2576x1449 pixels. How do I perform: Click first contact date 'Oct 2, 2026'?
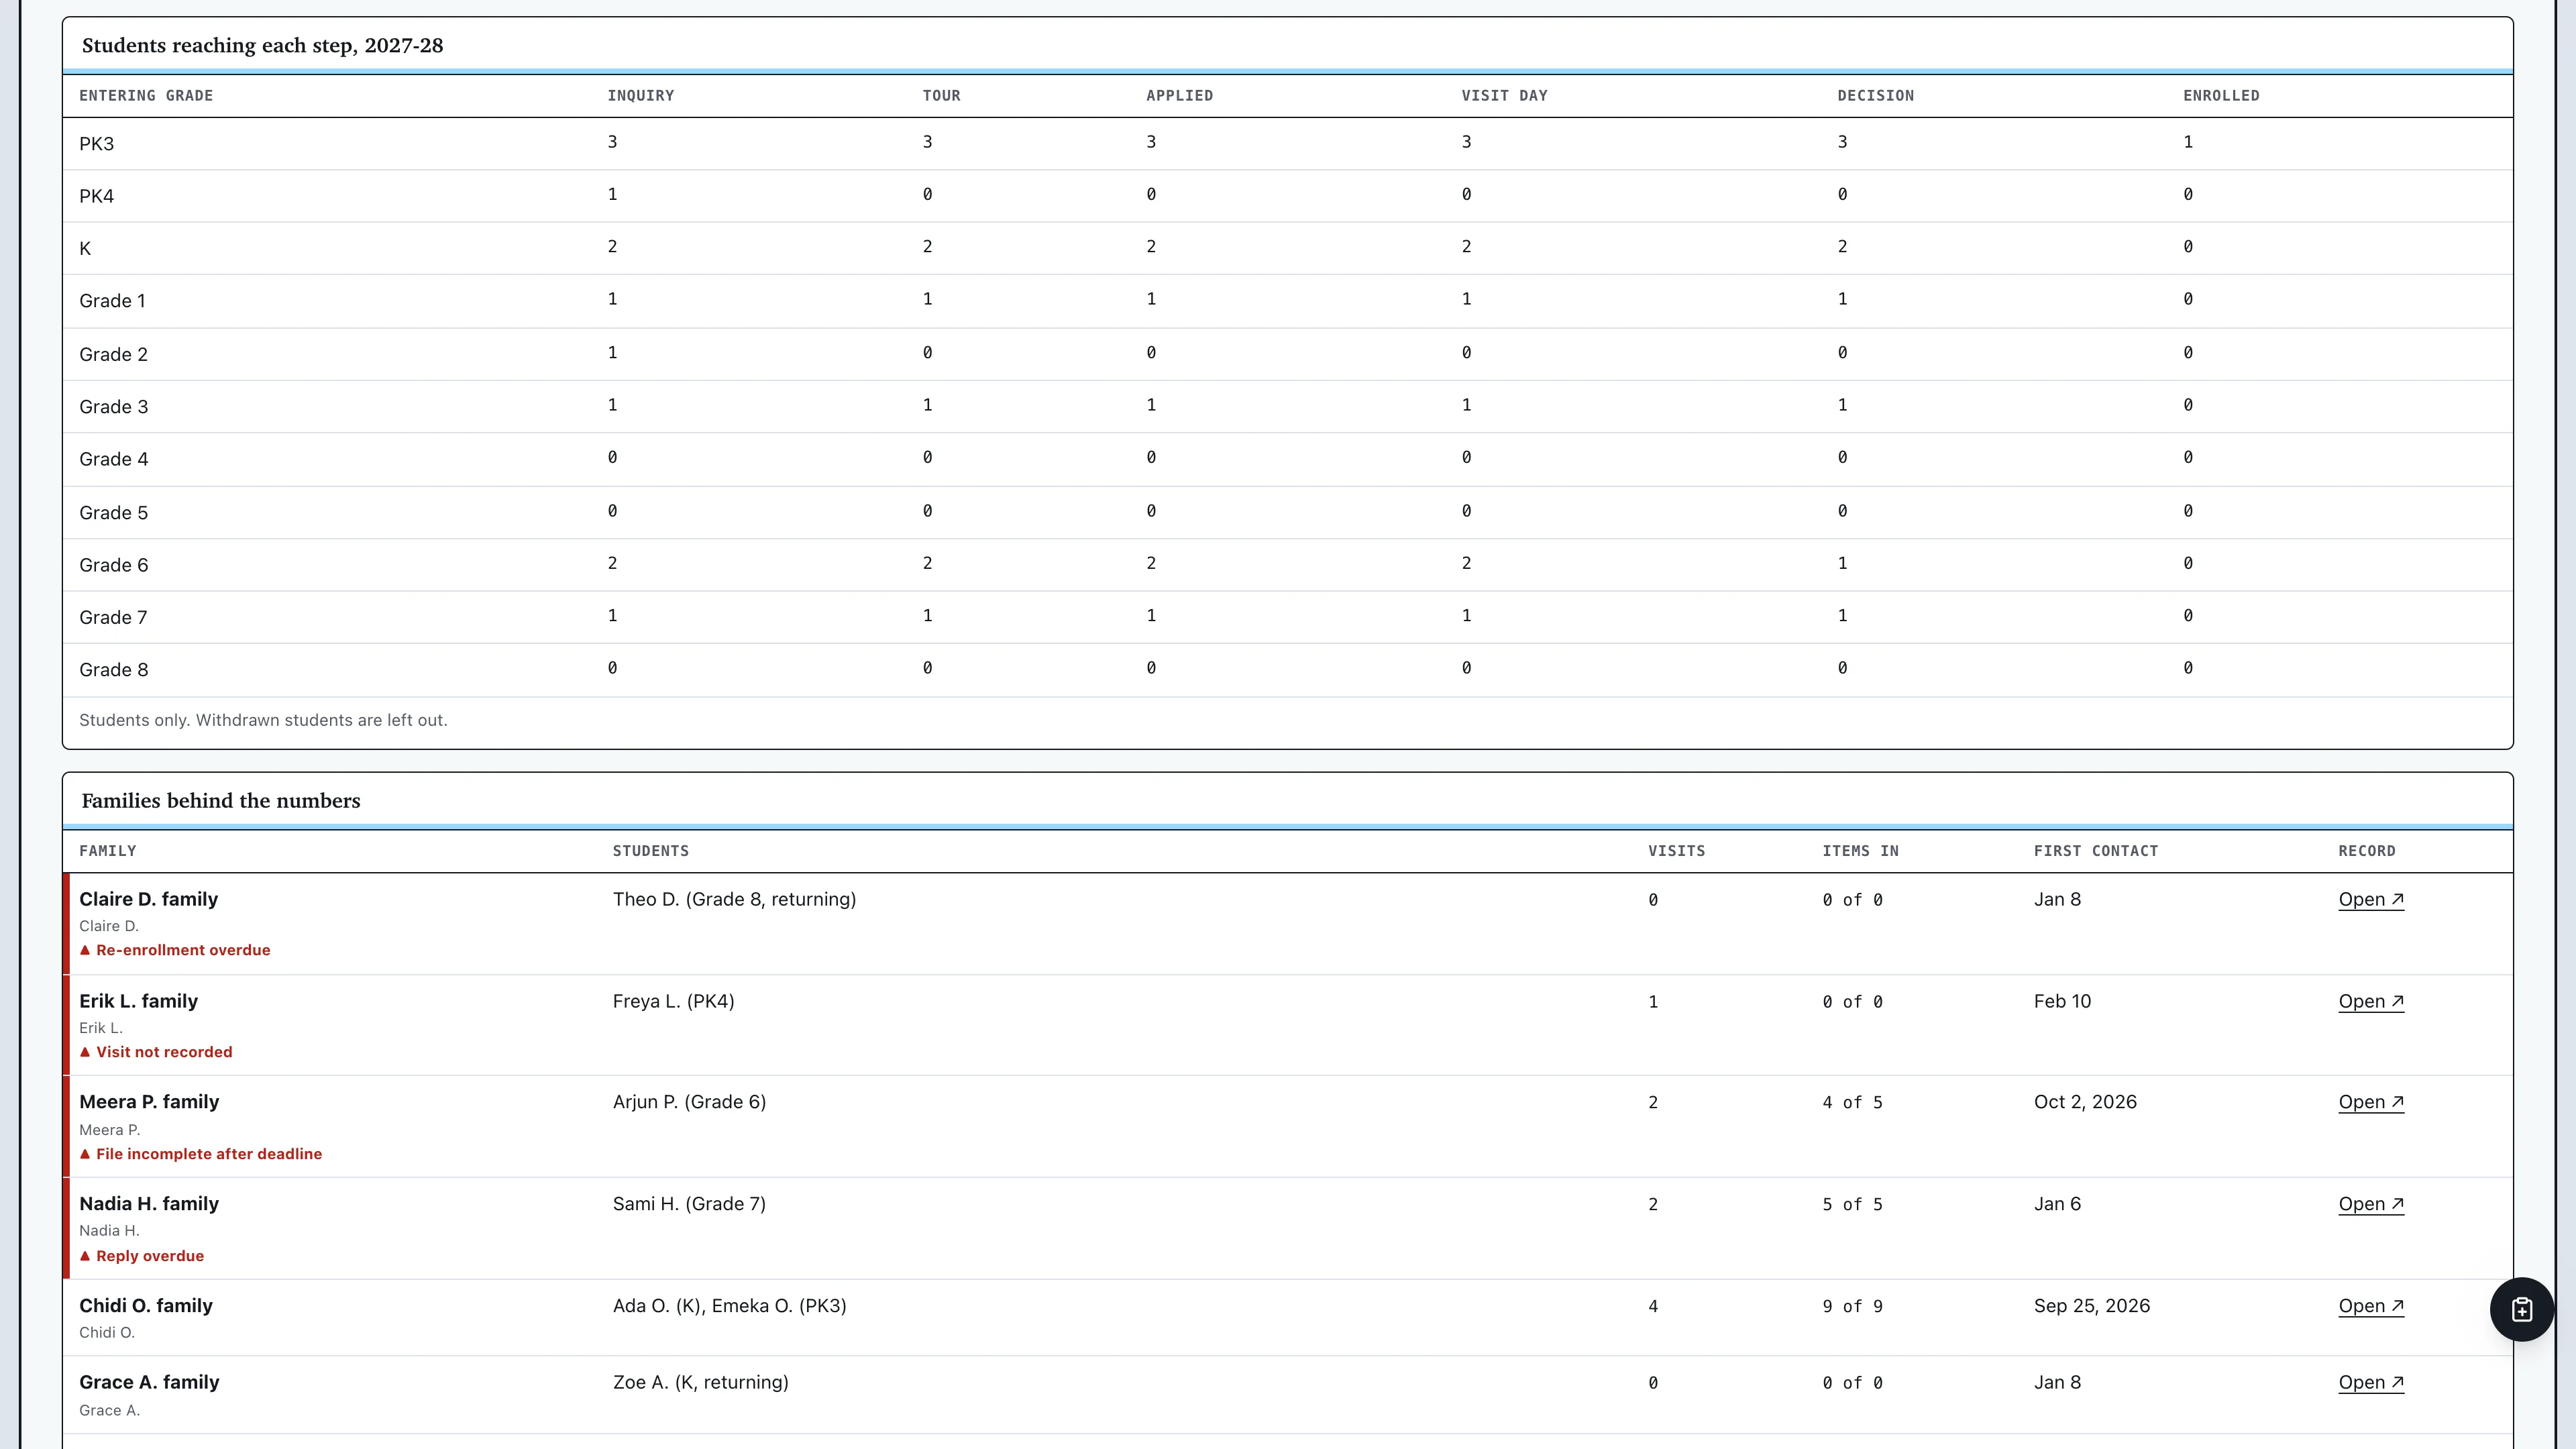(2085, 1102)
